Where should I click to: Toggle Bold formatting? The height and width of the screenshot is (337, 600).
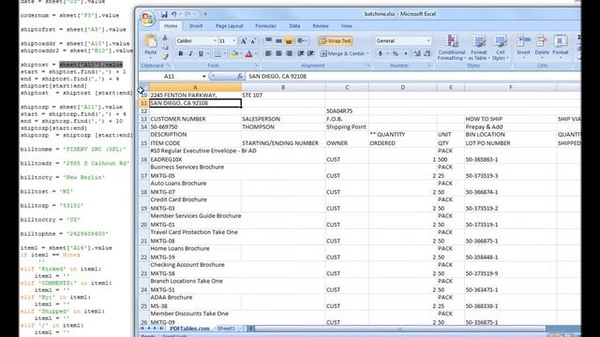click(x=181, y=54)
